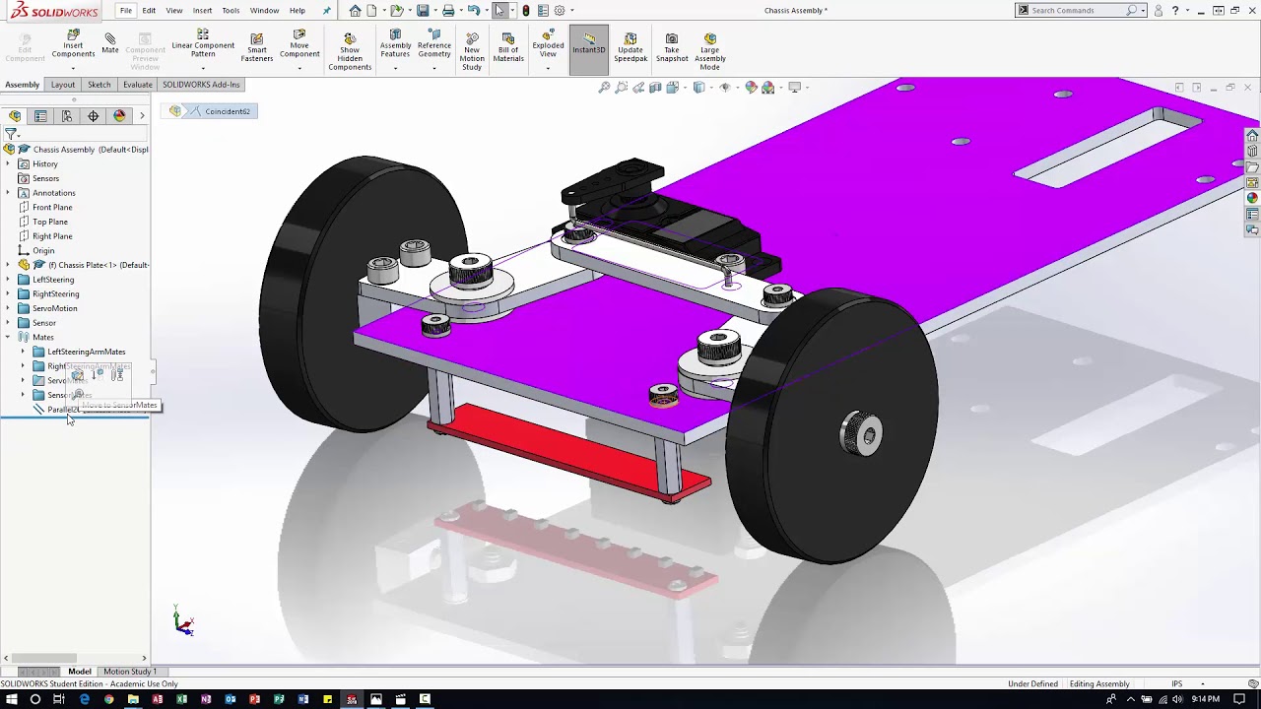Open the DisplayManager tab

[x=119, y=116]
